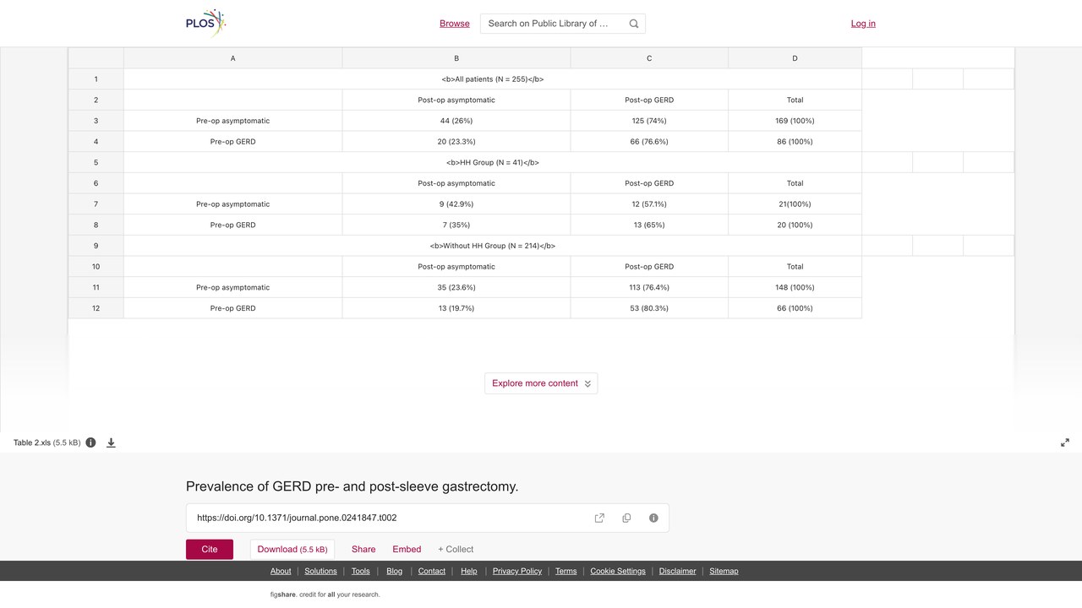
Task: Open the Blog footer link
Action: pyautogui.click(x=395, y=571)
